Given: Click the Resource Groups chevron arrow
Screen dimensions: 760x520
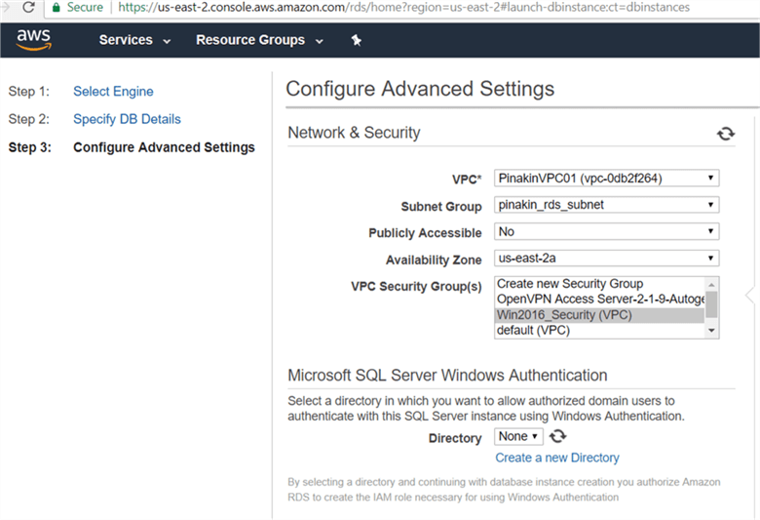Looking at the screenshot, I should 319,41.
